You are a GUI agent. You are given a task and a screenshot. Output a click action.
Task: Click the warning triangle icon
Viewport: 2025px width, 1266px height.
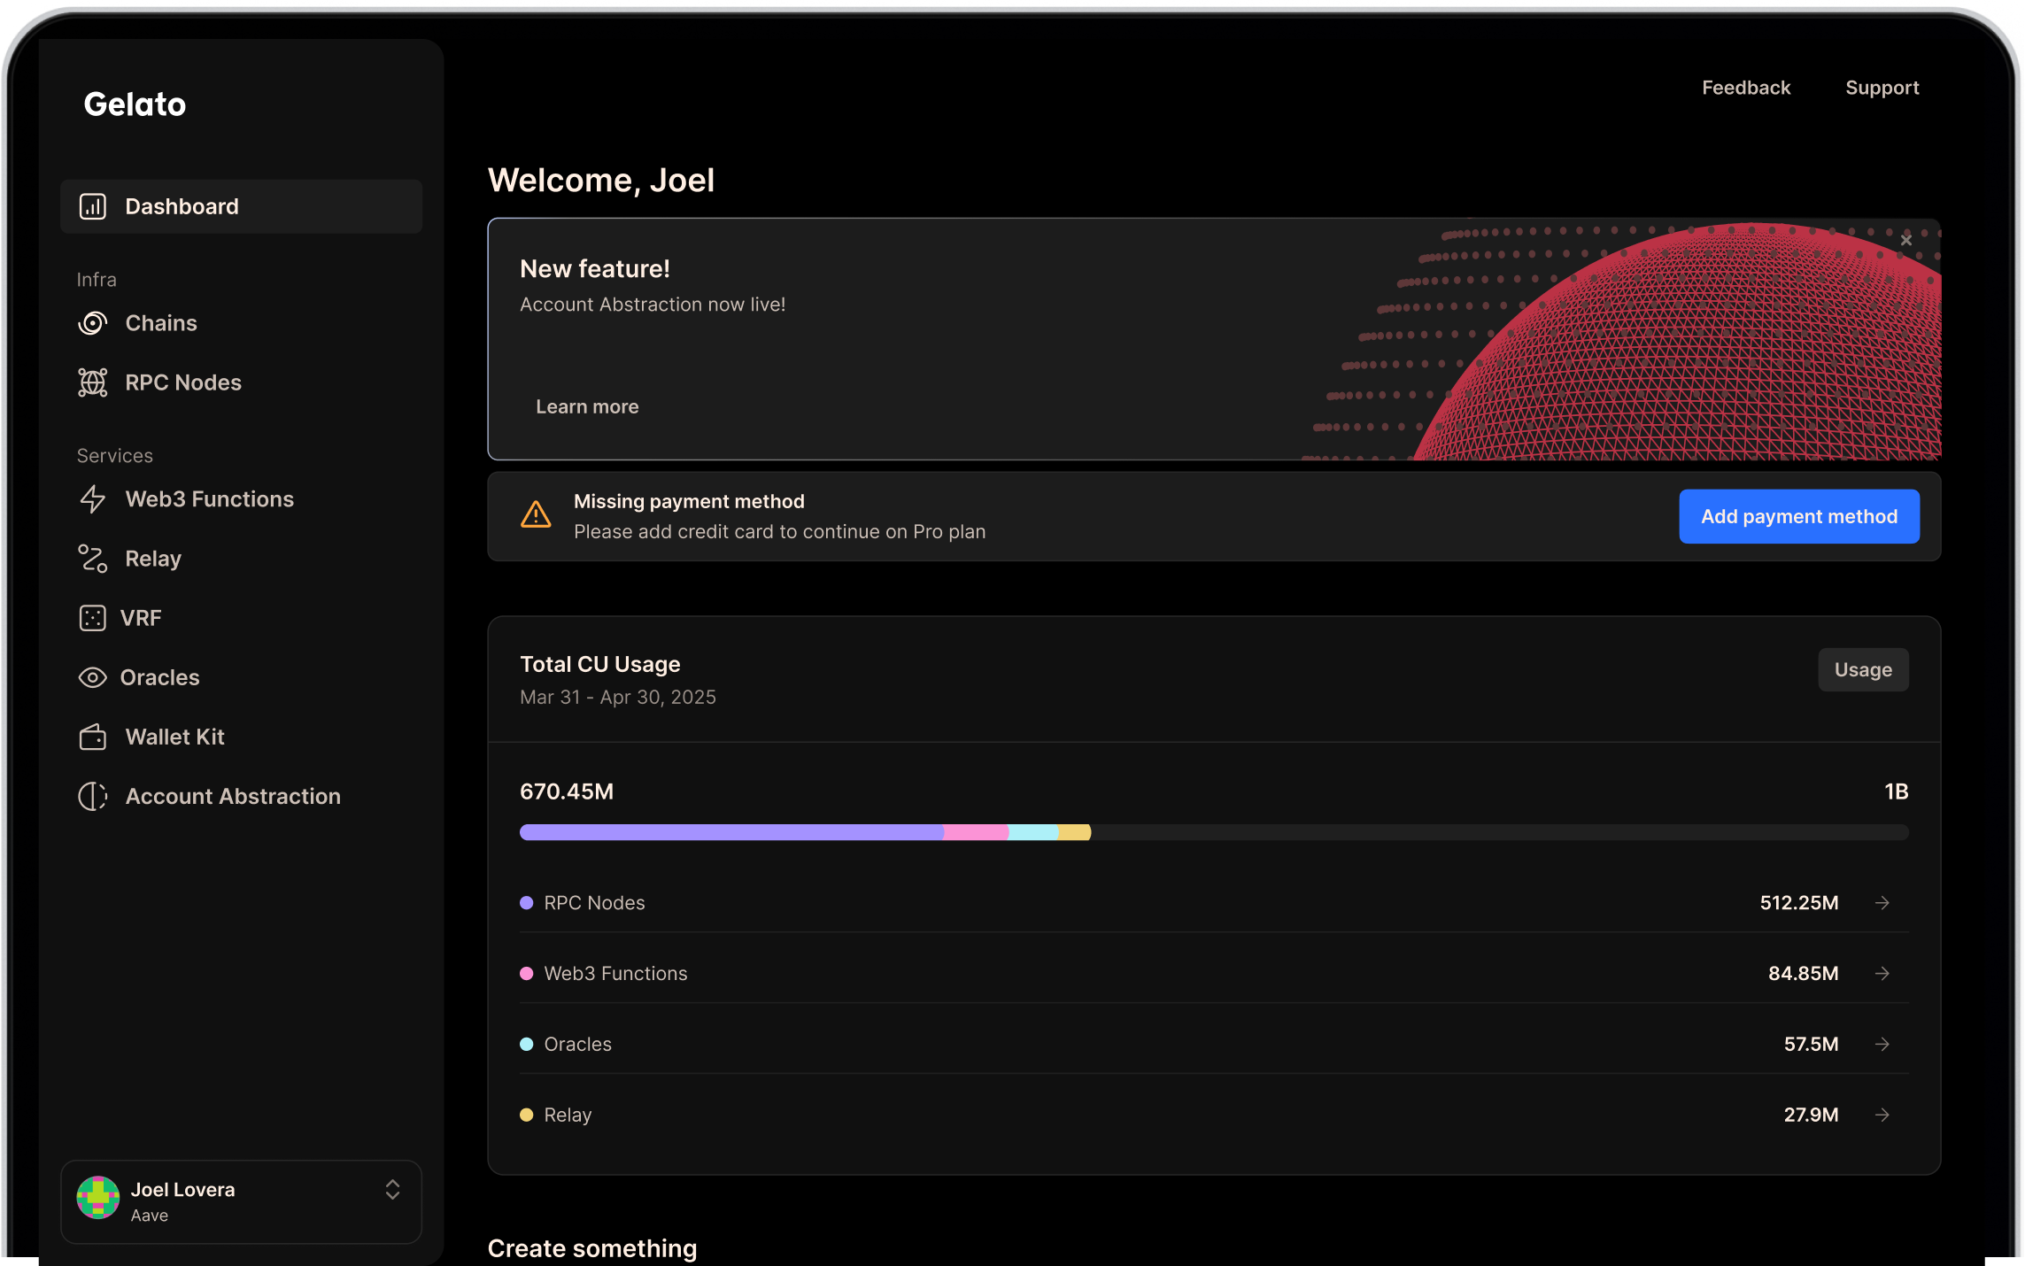(x=536, y=514)
